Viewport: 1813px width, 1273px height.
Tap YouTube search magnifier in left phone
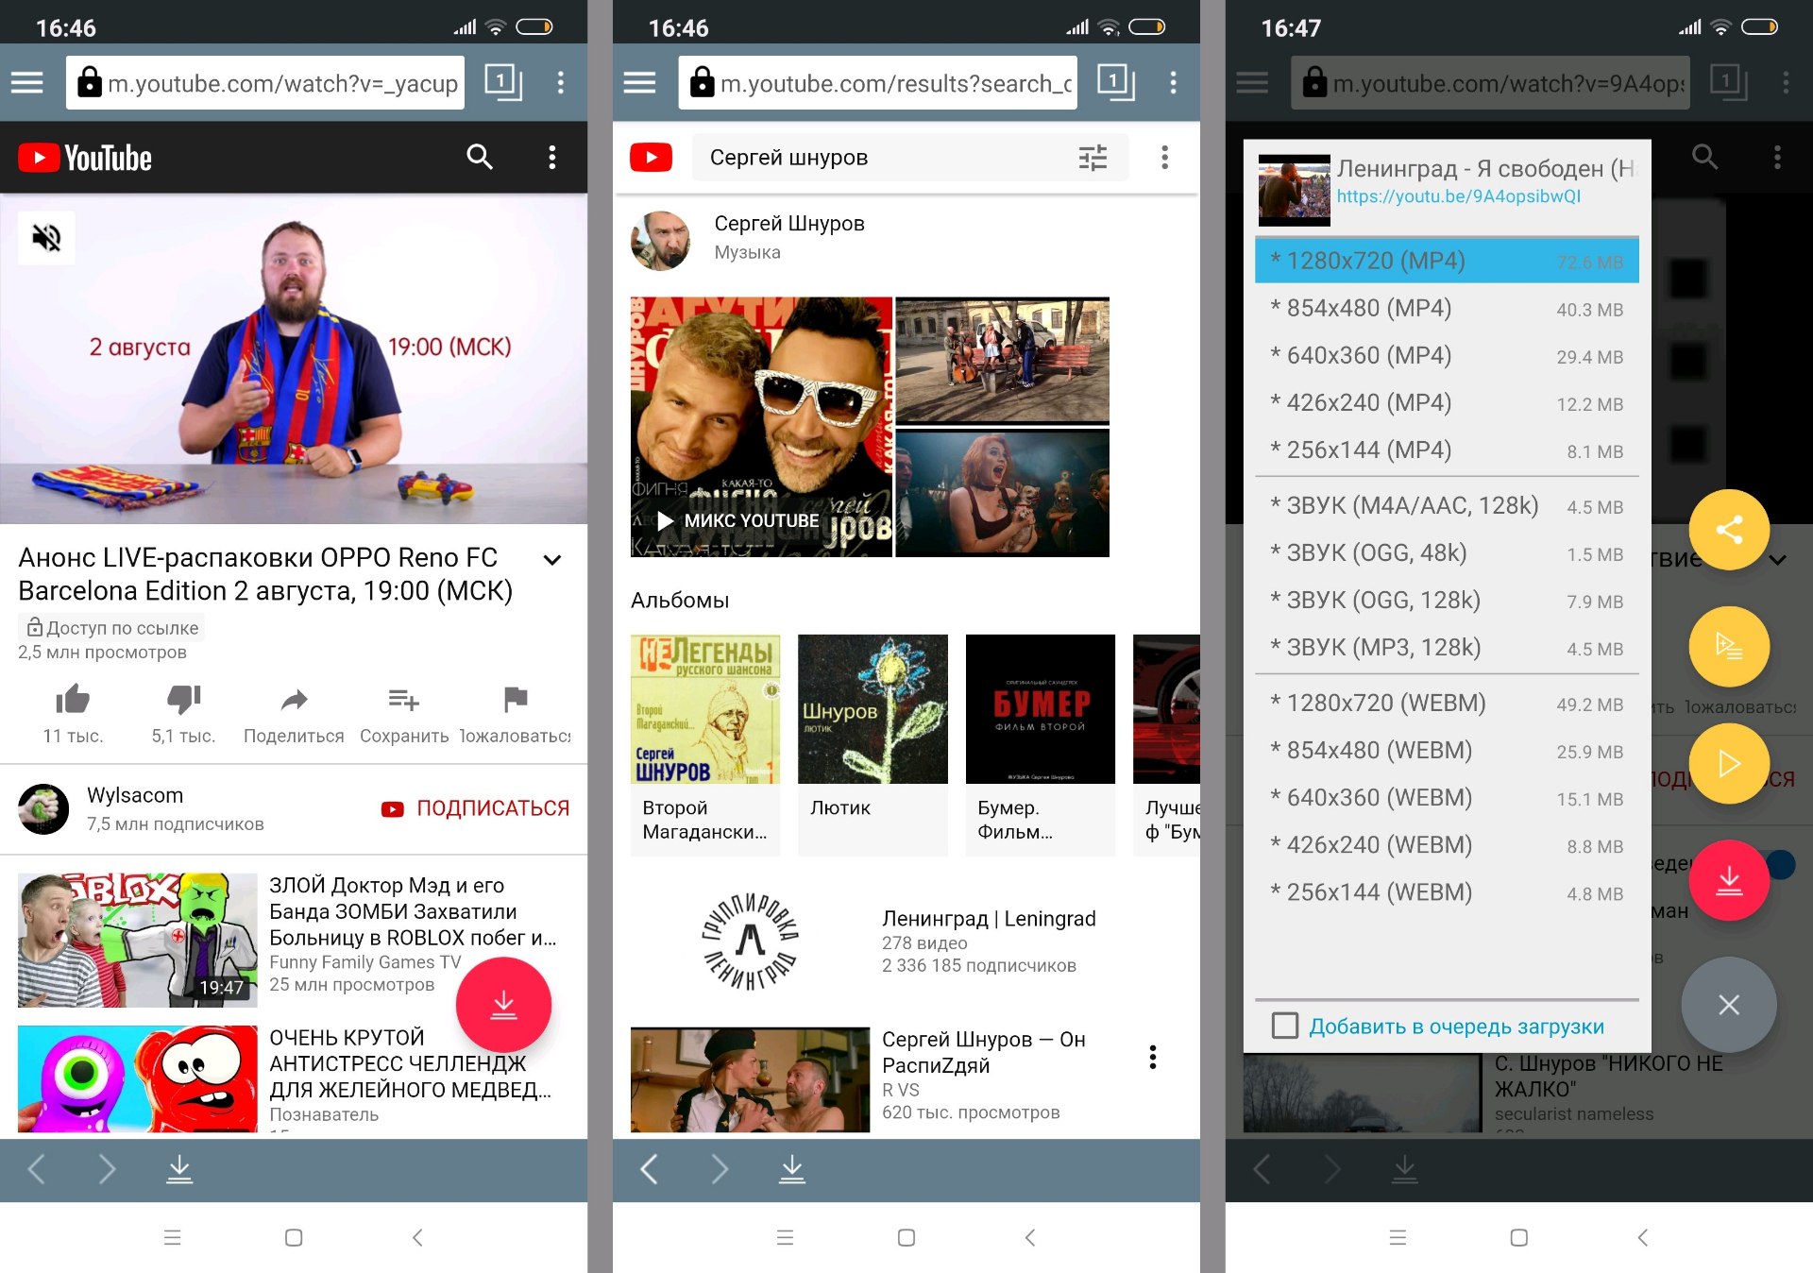(480, 157)
